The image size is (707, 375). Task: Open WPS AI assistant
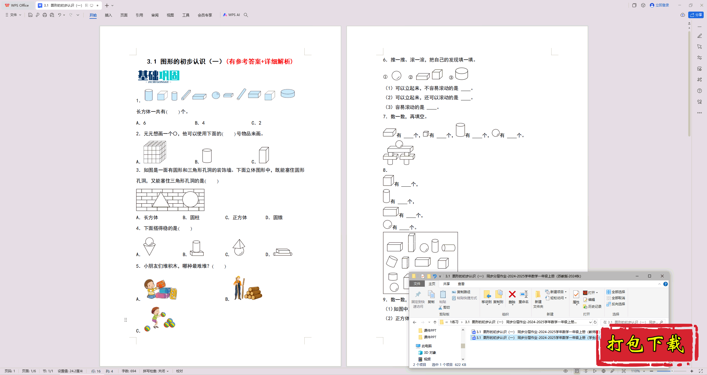231,15
